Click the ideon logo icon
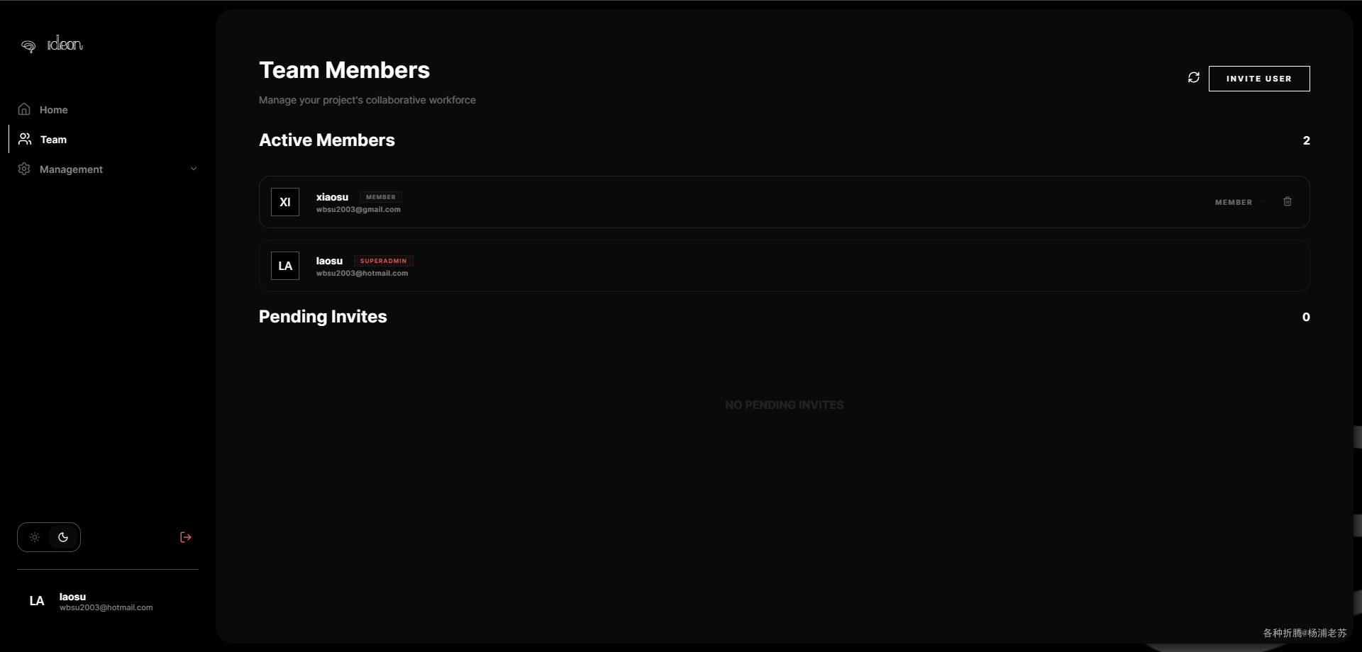This screenshot has width=1362, height=652. coord(28,46)
